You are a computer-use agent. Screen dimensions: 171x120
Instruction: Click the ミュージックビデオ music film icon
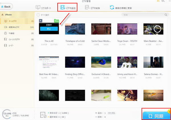click(x=5, y=39)
